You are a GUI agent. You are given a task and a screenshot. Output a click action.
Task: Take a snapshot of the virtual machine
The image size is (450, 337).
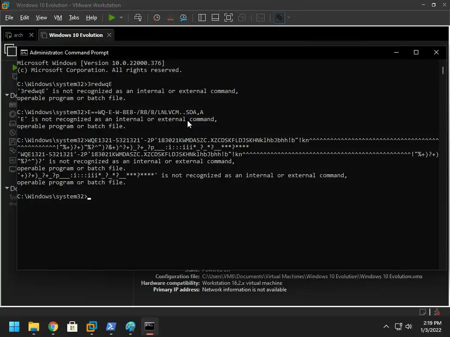[157, 18]
